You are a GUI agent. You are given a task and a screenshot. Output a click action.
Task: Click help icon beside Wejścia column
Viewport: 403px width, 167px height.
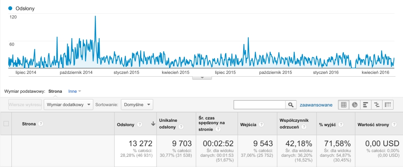click(262, 124)
